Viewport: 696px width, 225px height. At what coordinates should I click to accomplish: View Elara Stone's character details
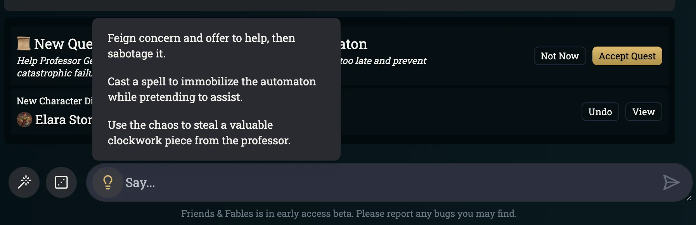(x=643, y=112)
